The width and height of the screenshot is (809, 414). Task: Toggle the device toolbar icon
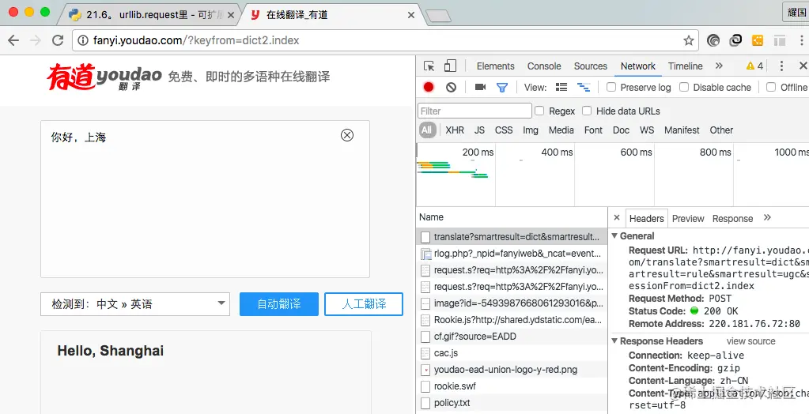(450, 66)
